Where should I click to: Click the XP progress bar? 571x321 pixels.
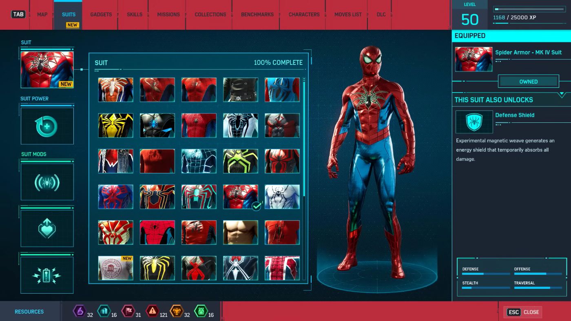click(x=528, y=9)
